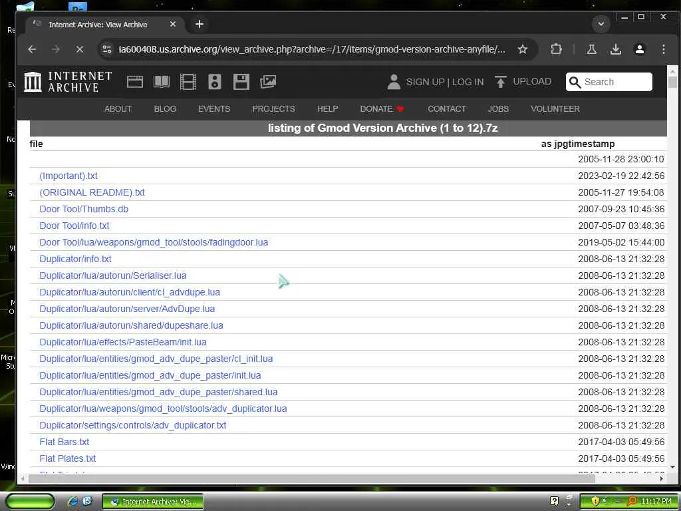
Task: Open Flat Plates.txt link
Action: pyautogui.click(x=68, y=459)
